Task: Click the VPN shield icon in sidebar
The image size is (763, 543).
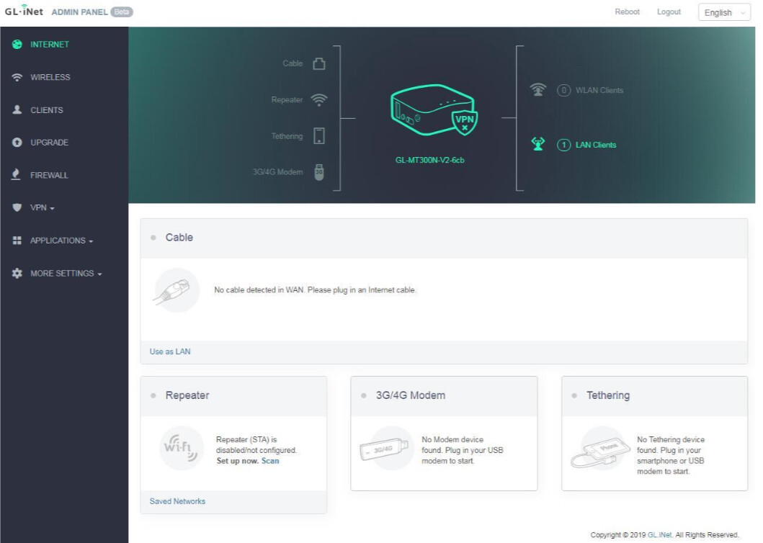Action: (x=17, y=207)
